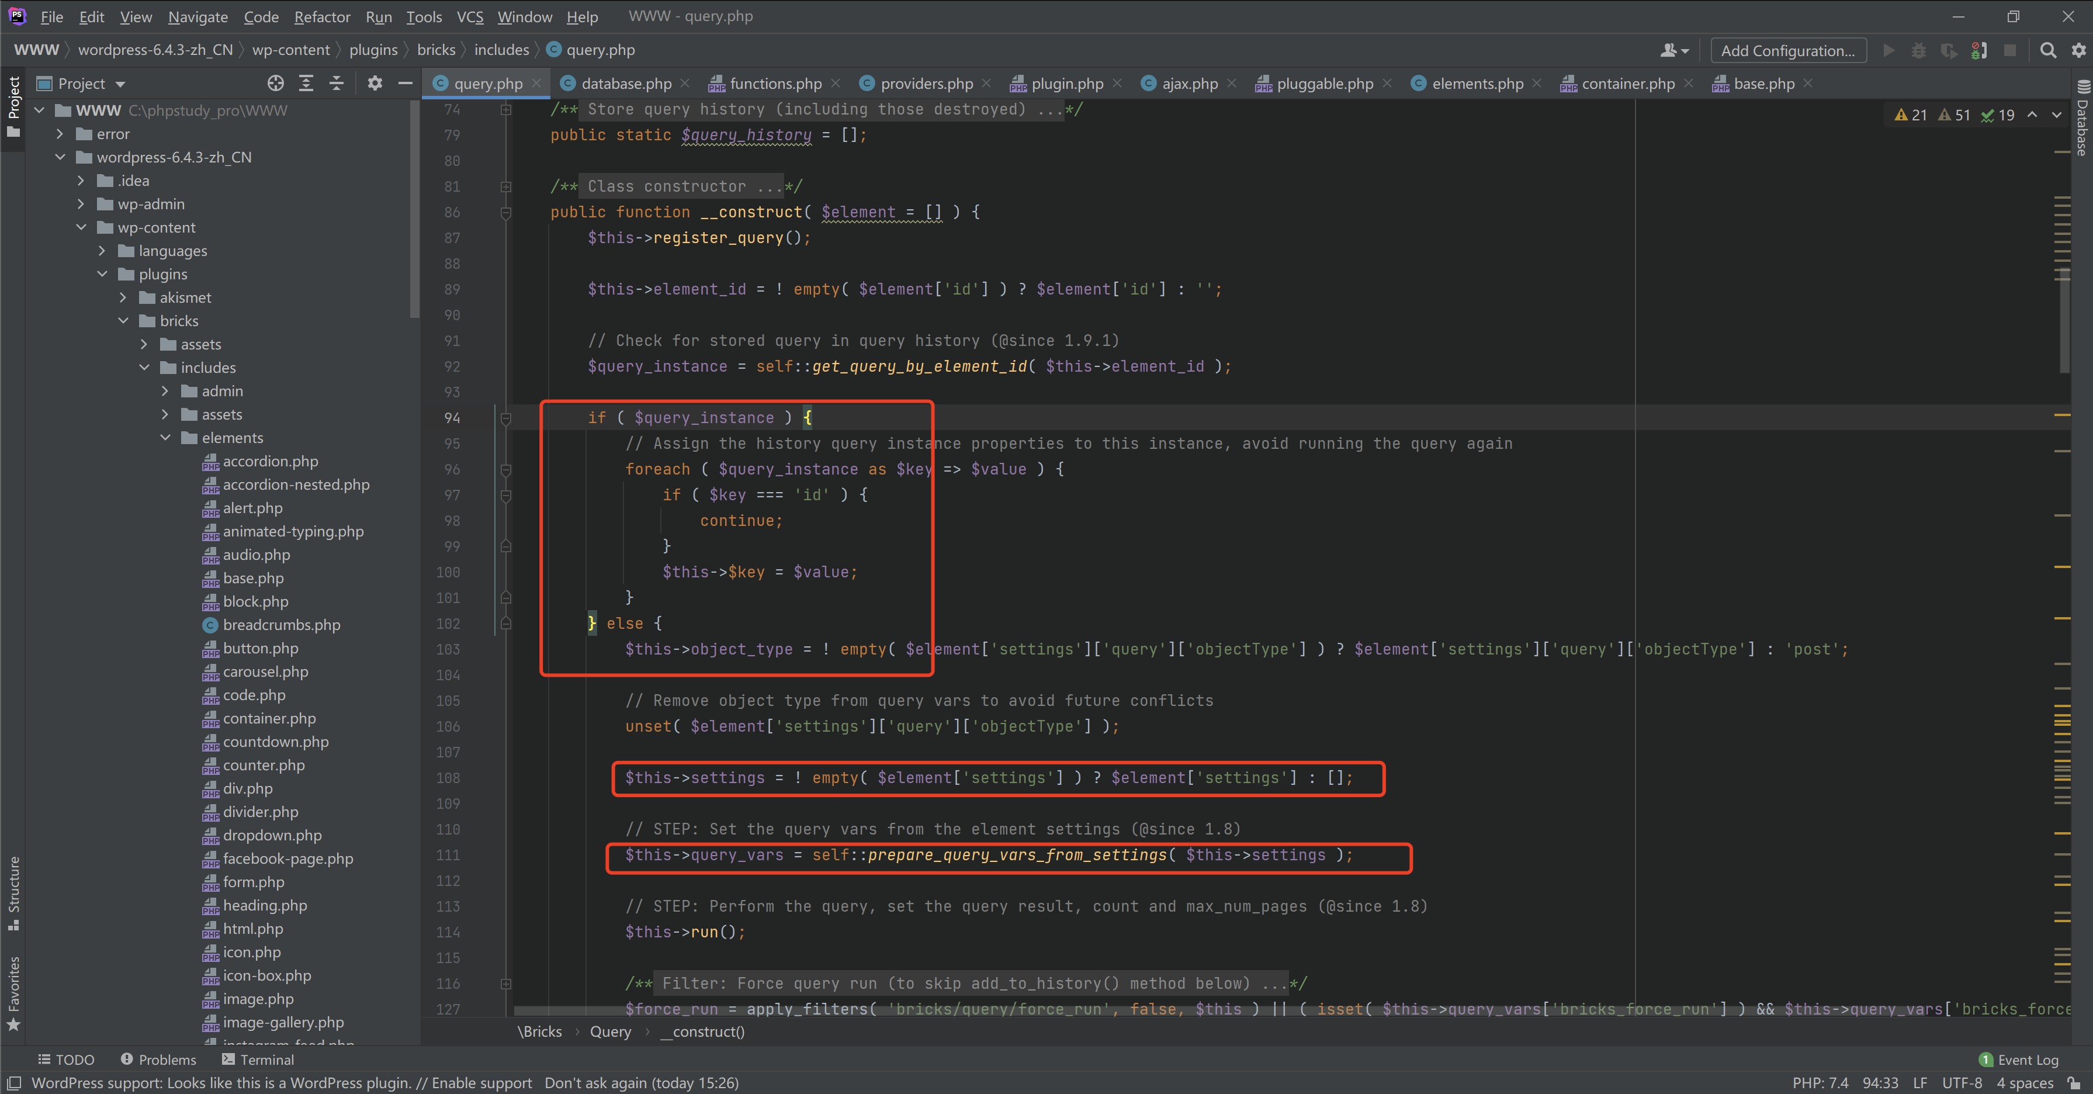Switch to container.php tab
Screen dimensions: 2093x1094
click(1627, 83)
